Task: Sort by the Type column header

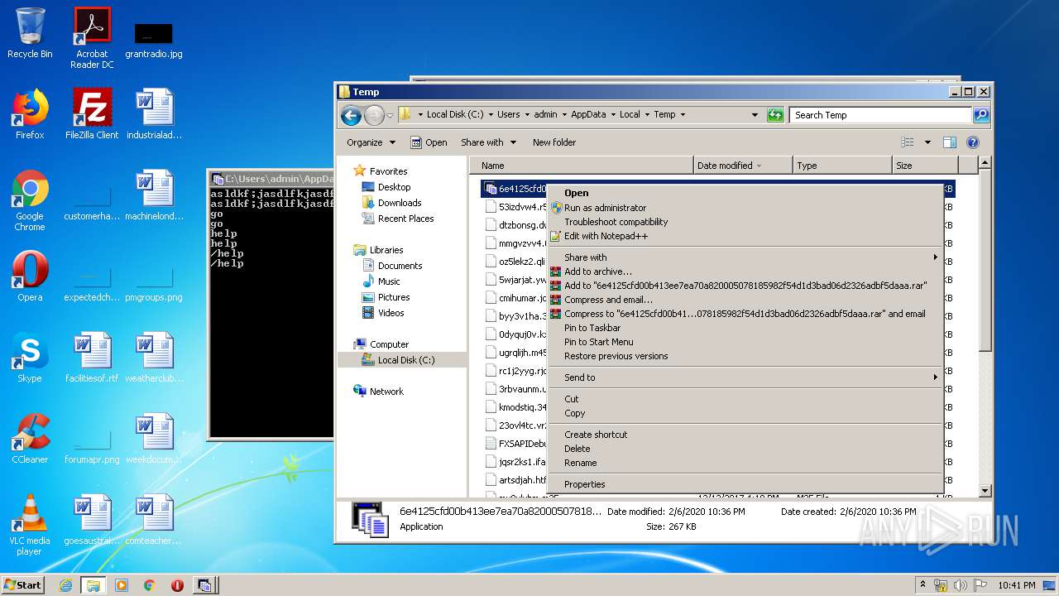Action: [842, 166]
